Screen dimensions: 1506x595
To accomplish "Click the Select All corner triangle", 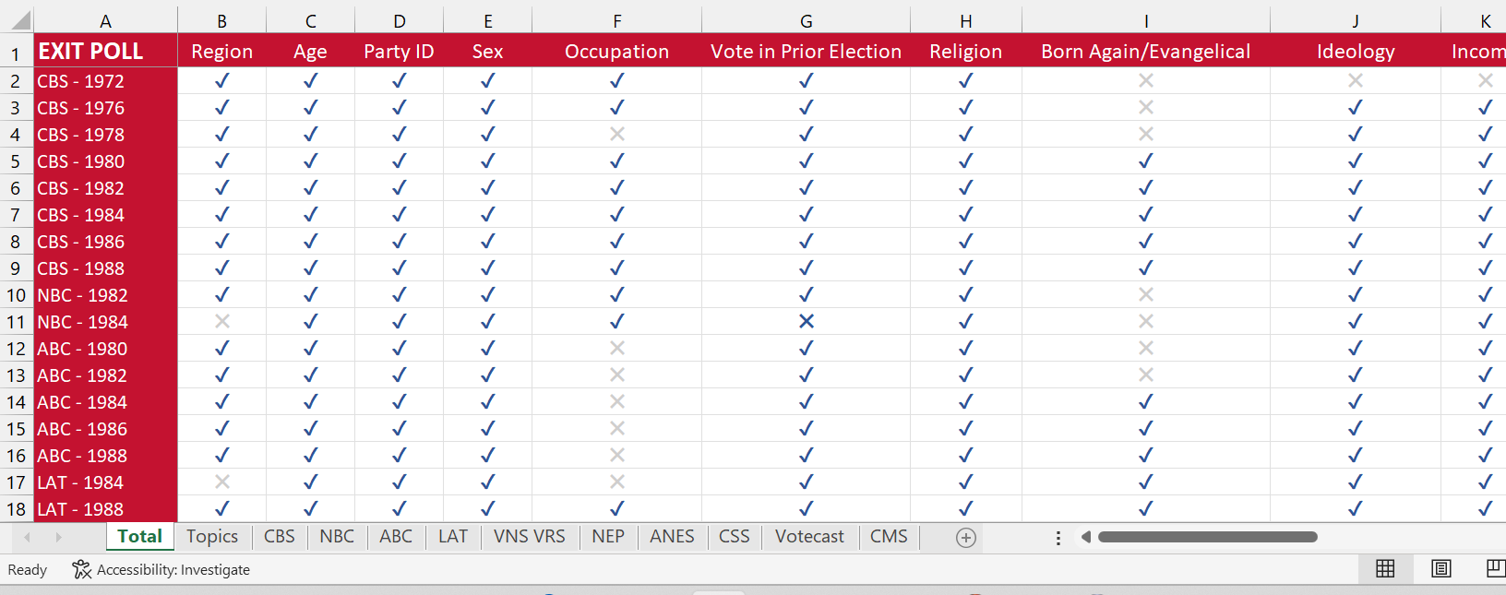I will (x=20, y=20).
